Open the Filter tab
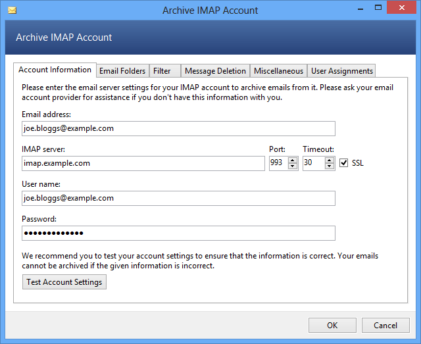421x344 pixels. point(162,71)
